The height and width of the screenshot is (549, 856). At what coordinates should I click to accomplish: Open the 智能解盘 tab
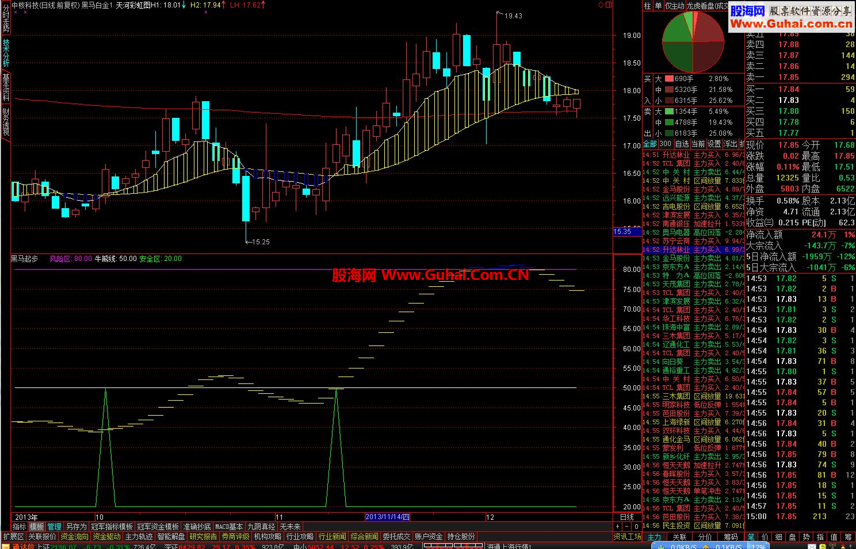pos(171,536)
